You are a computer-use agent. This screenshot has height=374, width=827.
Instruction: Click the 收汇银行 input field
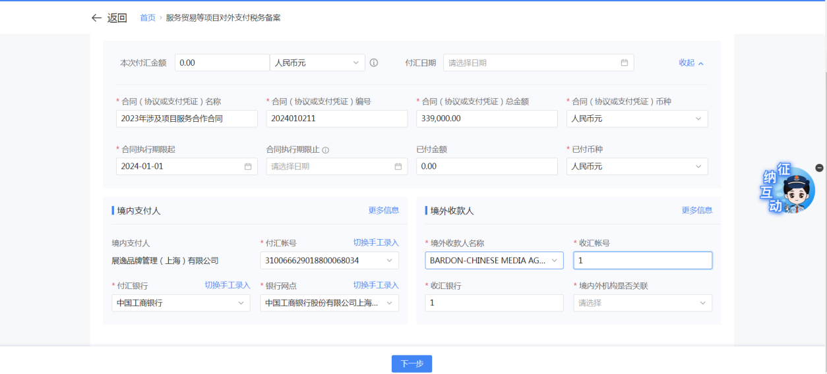[x=494, y=303]
